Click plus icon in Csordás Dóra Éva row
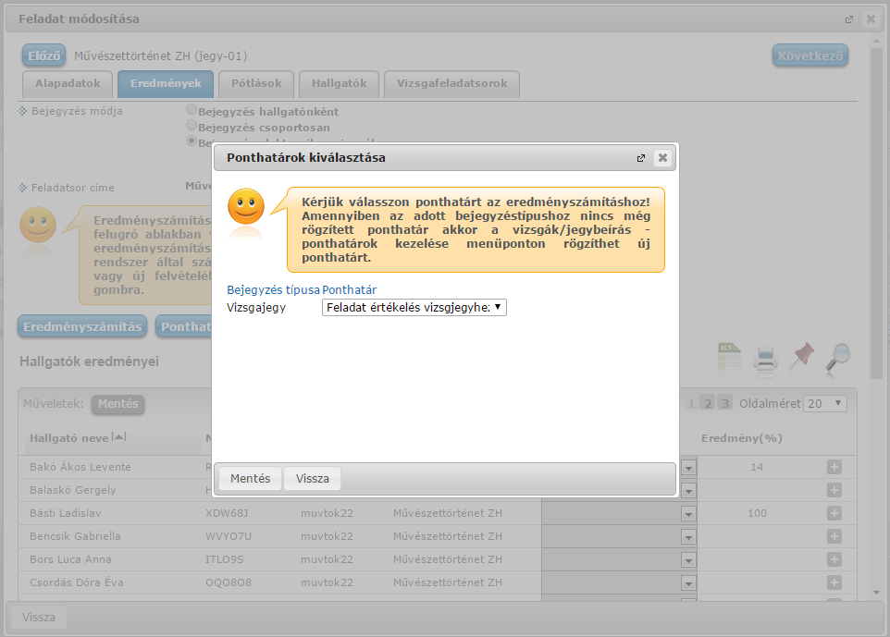This screenshot has height=637, width=890. pos(834,582)
